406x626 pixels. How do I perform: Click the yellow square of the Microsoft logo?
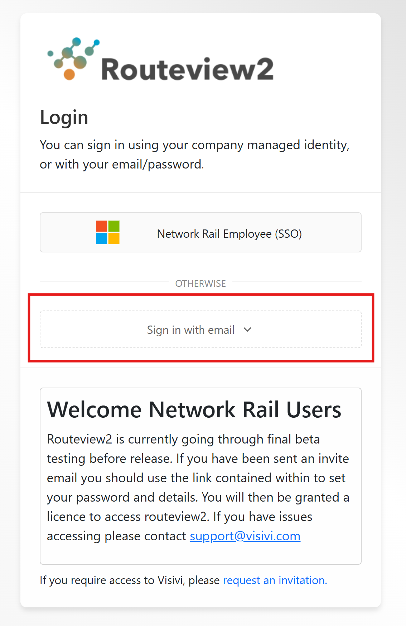click(114, 238)
